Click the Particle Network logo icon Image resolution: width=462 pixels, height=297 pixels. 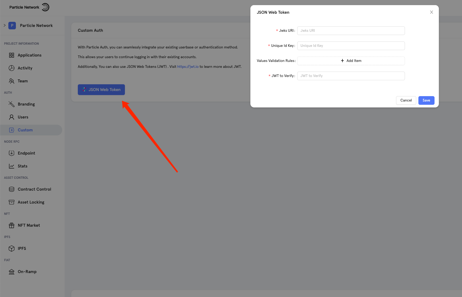pos(45,7)
